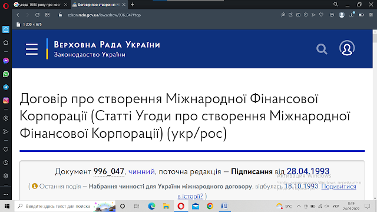Launch Google Chrome from the taskbar
Image resolution: width=377 pixels, height=212 pixels.
pyautogui.click(x=210, y=206)
